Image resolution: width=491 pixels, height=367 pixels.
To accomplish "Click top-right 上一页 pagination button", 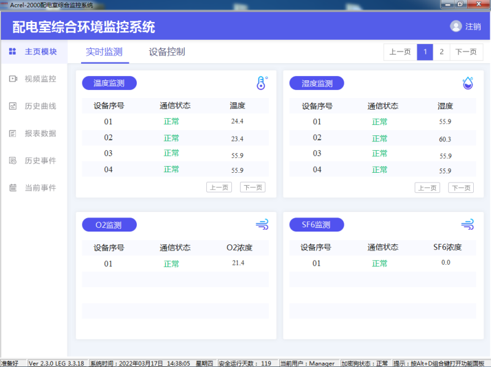I will click(400, 52).
